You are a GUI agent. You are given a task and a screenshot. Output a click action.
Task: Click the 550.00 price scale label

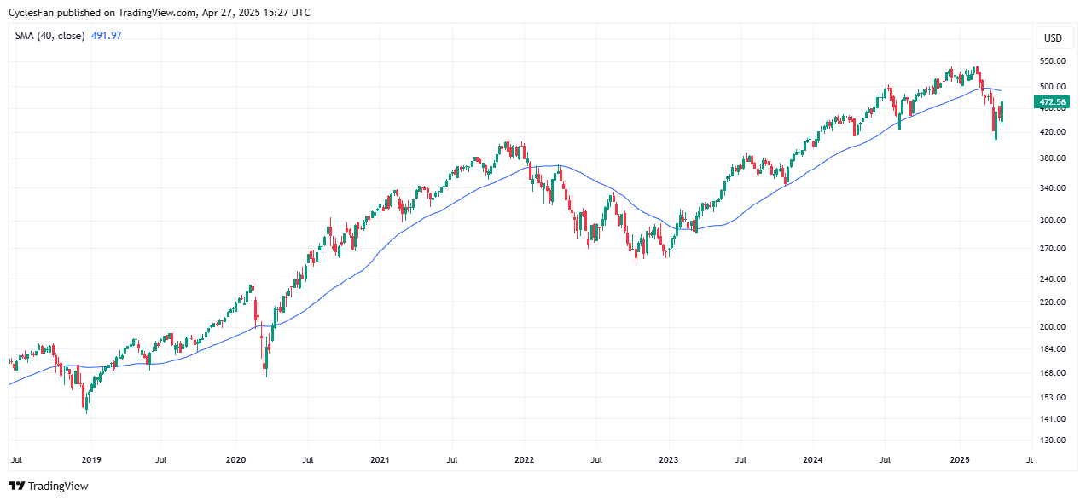tap(1051, 61)
